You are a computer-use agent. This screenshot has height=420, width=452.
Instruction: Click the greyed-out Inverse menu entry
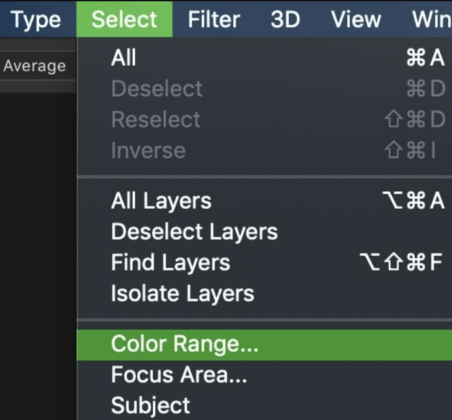148,151
